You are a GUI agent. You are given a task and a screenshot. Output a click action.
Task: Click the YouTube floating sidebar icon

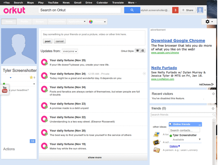5,90
